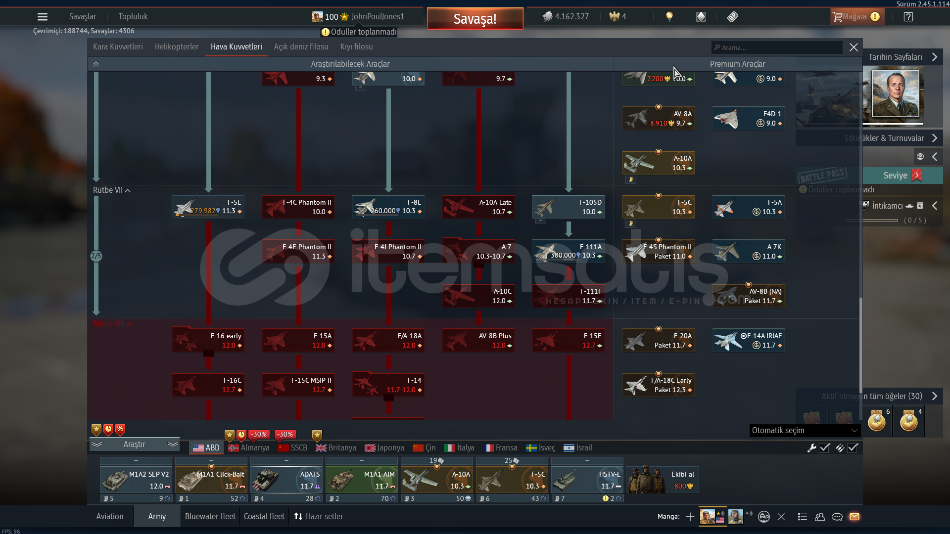
Task: Click the red clock booster badge above Araştır
Action: (x=108, y=430)
